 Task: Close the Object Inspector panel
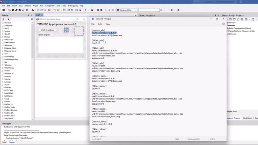tap(218, 15)
